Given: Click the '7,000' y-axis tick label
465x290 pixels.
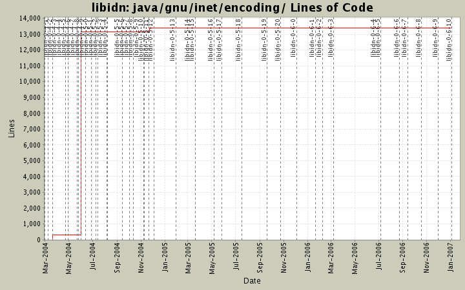Looking at the screenshot, I should click(x=32, y=129).
